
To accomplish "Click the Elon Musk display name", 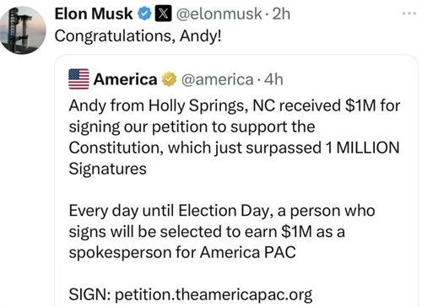I will (x=94, y=13).
